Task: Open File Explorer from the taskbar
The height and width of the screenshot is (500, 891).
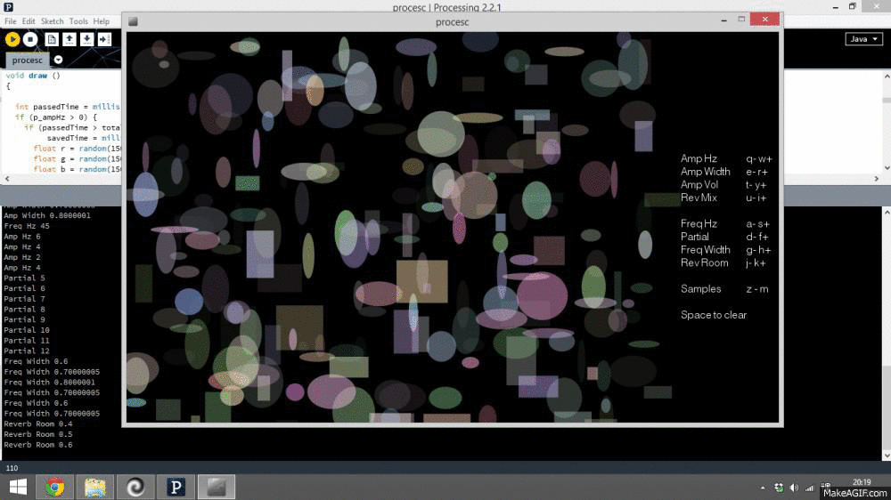Action: 94,487
